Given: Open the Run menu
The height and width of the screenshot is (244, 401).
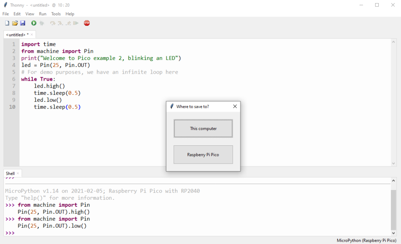Looking at the screenshot, I should (43, 14).
